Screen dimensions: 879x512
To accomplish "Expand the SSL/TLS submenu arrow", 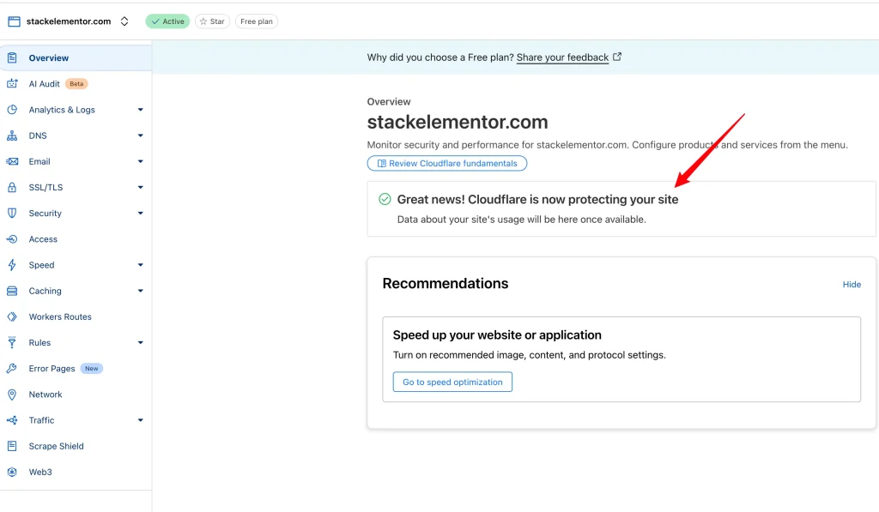I will [x=140, y=187].
